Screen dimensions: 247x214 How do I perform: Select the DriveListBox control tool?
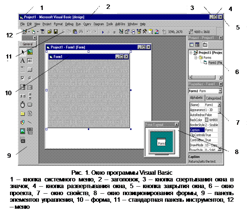point(30,104)
